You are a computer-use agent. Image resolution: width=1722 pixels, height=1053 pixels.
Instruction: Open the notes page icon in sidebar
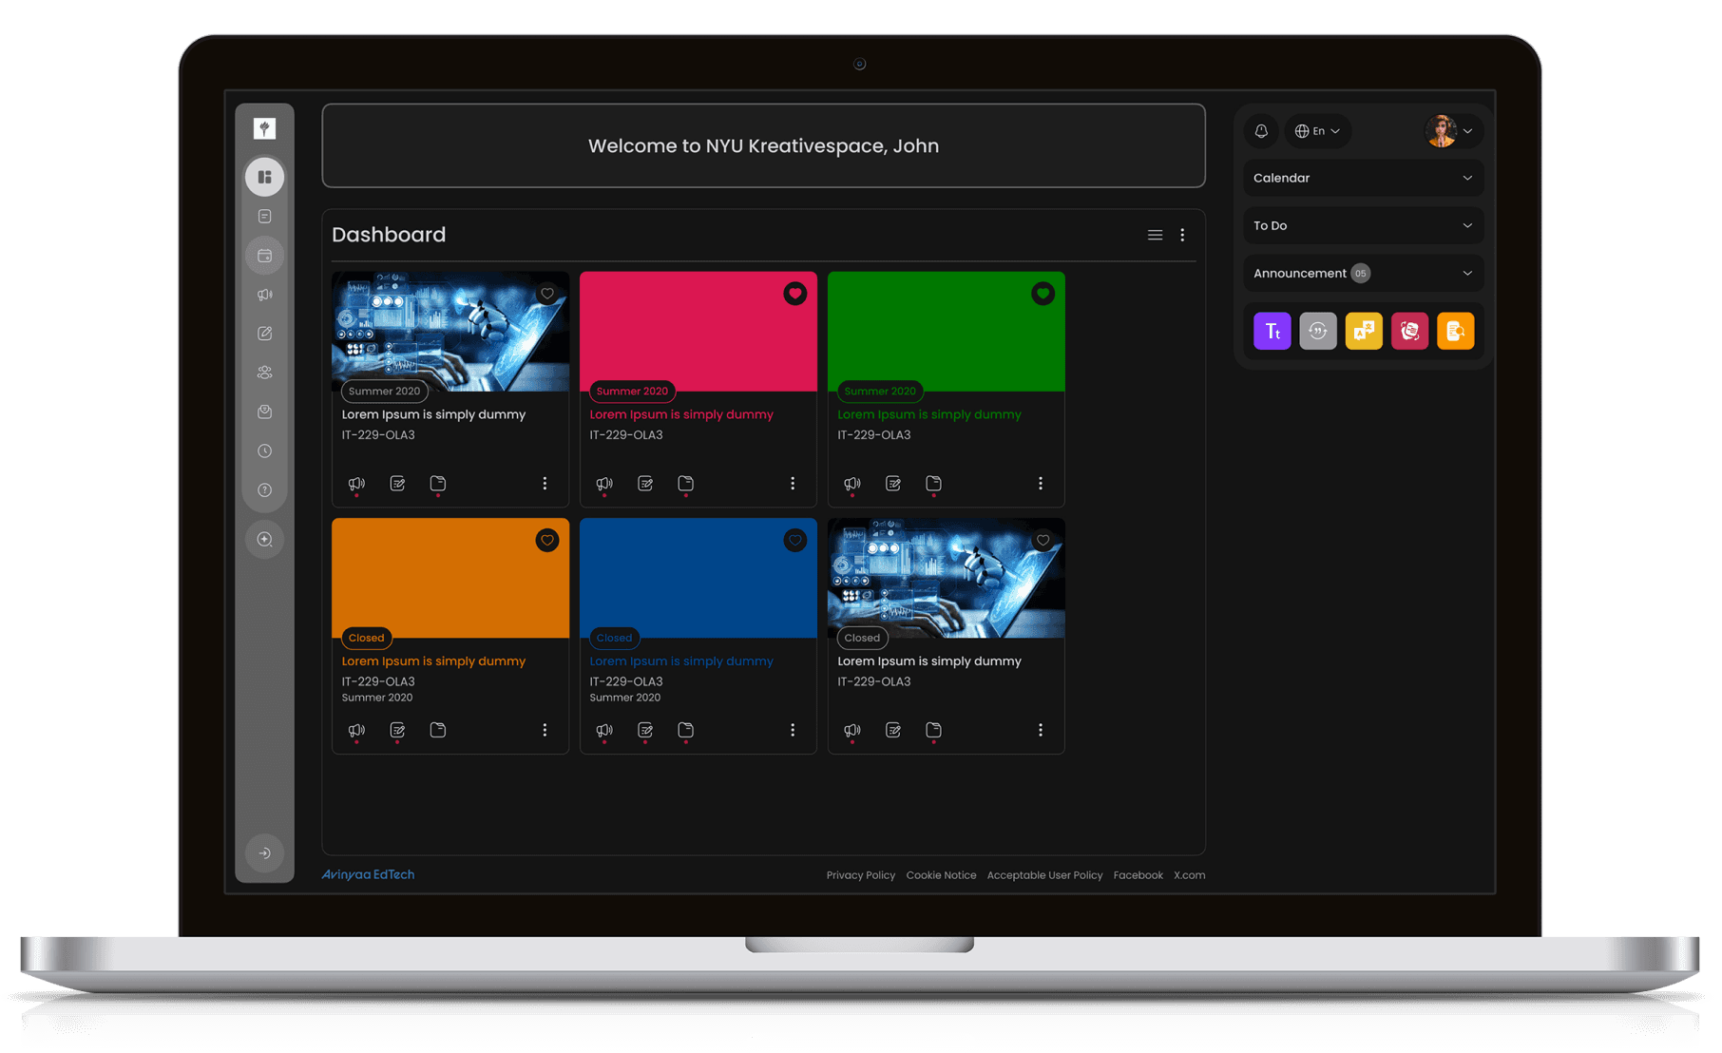(x=264, y=217)
